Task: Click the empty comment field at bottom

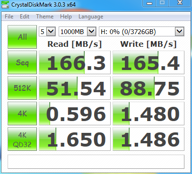Action: tap(96, 162)
